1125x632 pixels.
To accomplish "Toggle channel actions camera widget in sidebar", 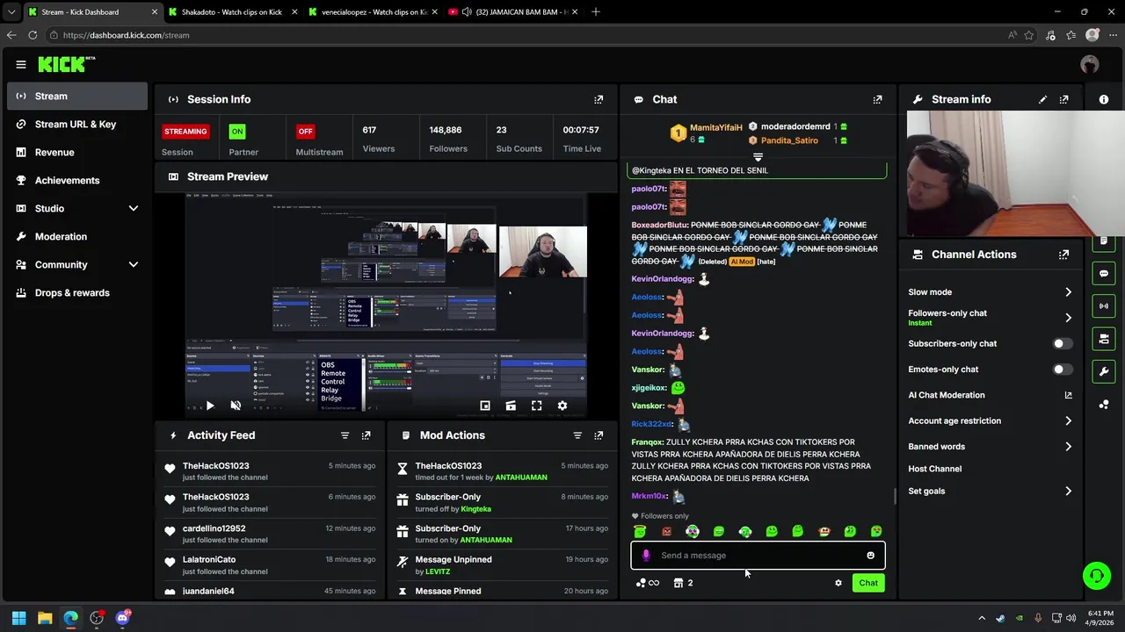I will pos(1104,339).
